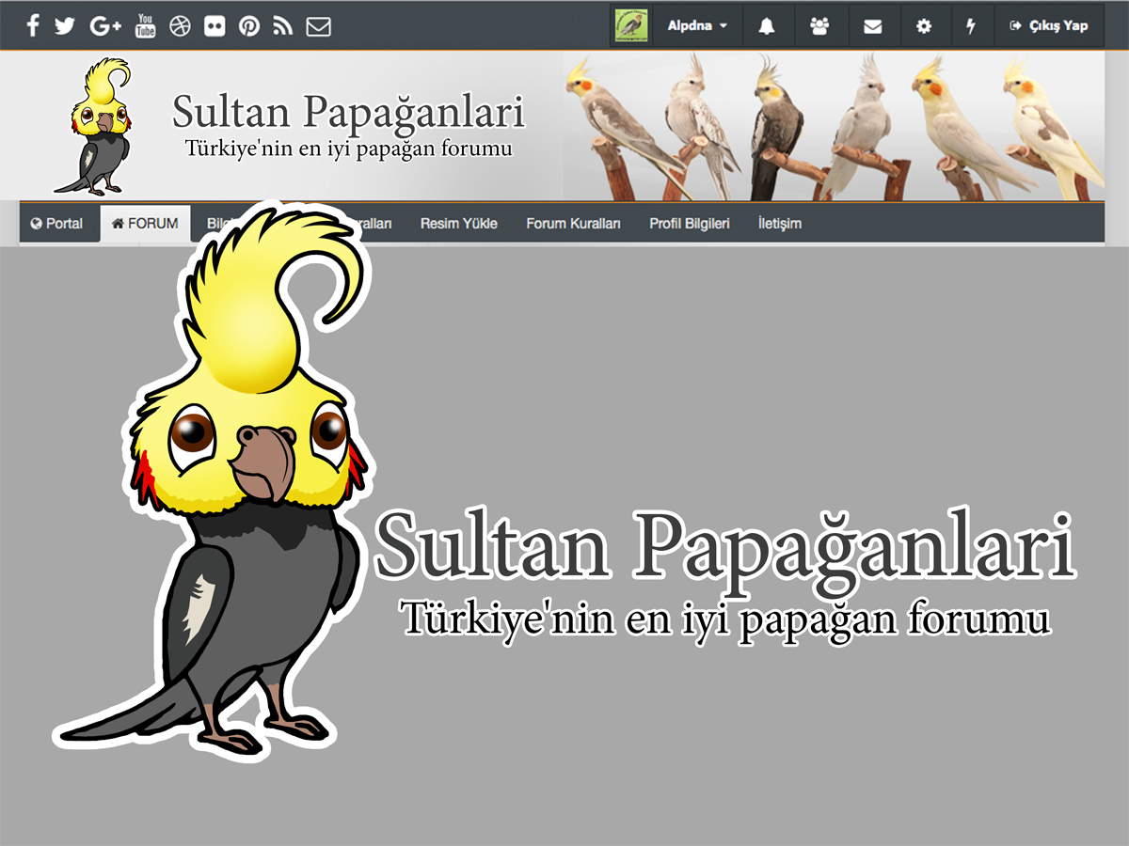The height and width of the screenshot is (846, 1129).
Task: Go to the Portal tab
Action: point(56,224)
